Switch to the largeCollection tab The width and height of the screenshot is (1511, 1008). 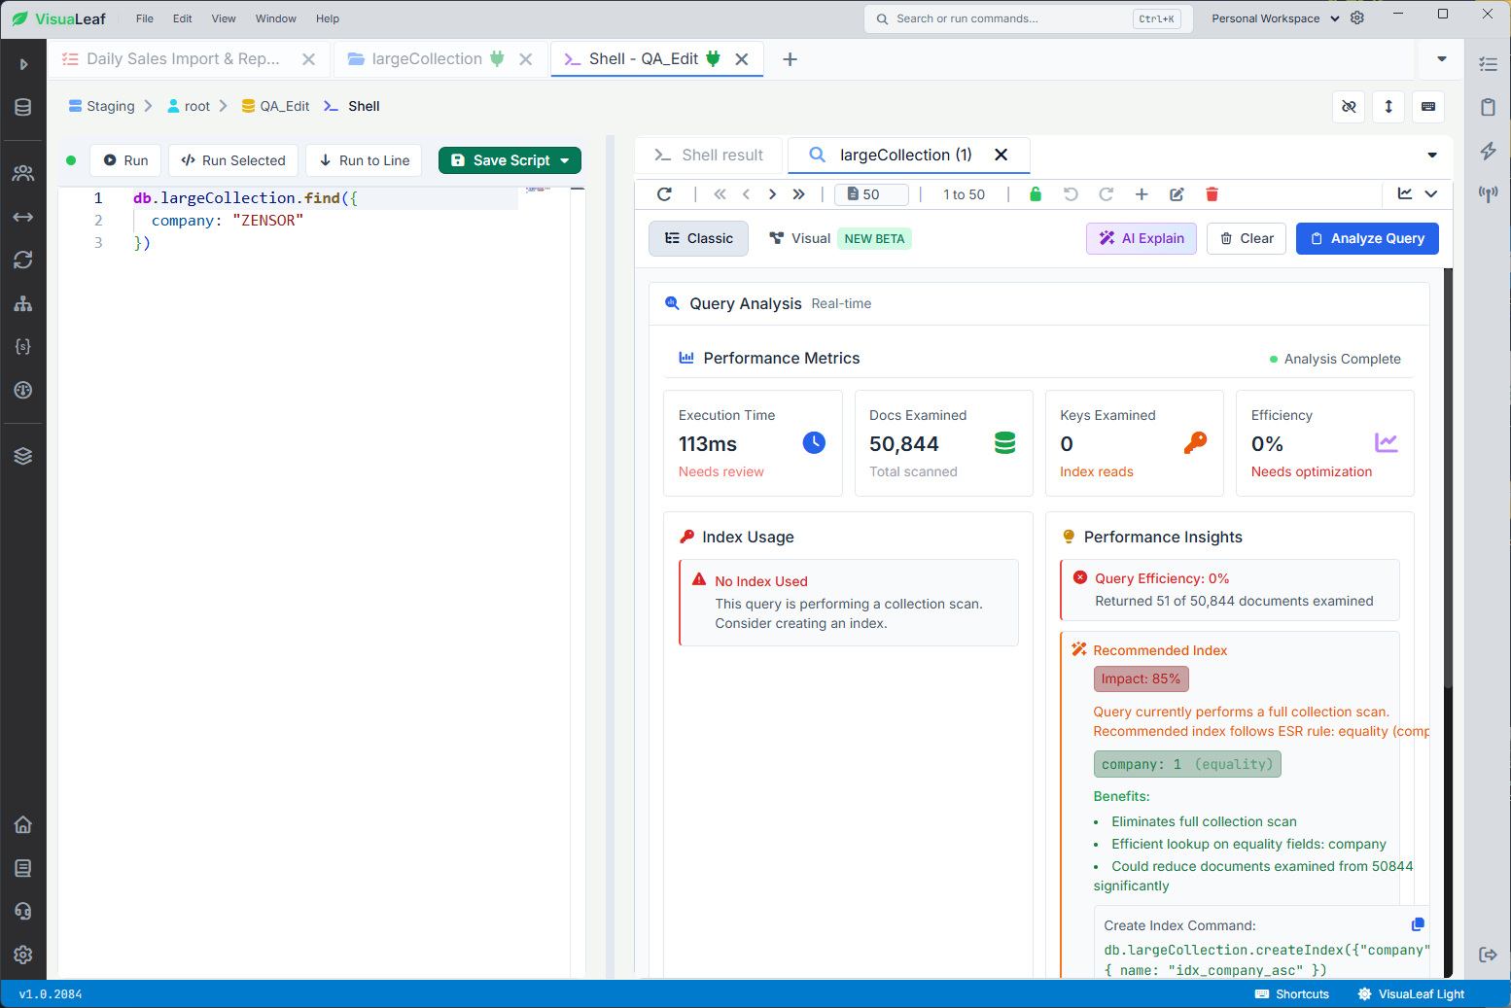426,59
